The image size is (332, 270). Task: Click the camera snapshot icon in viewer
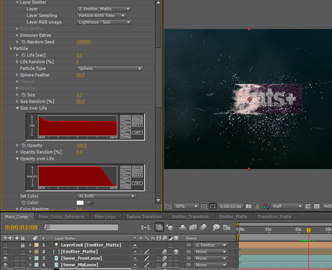click(249, 206)
